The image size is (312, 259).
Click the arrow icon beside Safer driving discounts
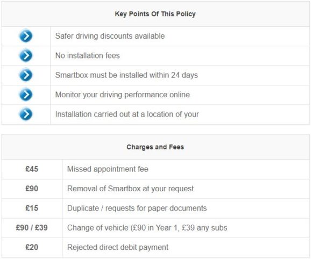click(x=26, y=36)
